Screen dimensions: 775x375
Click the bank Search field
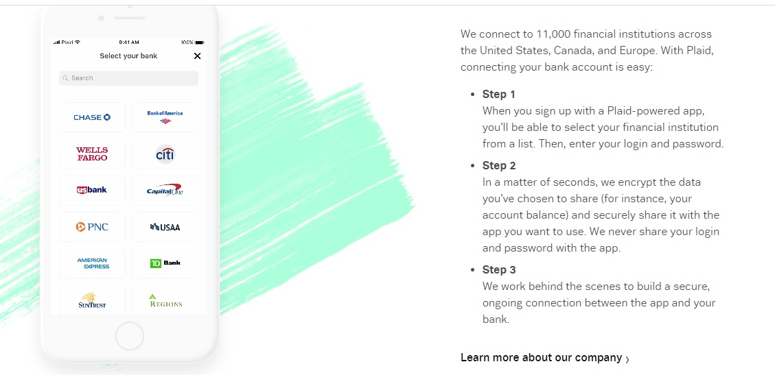coord(128,78)
